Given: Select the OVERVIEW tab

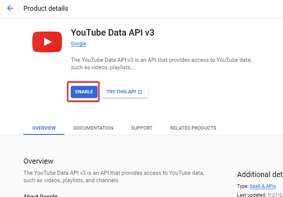Looking at the screenshot, I should 44,128.
